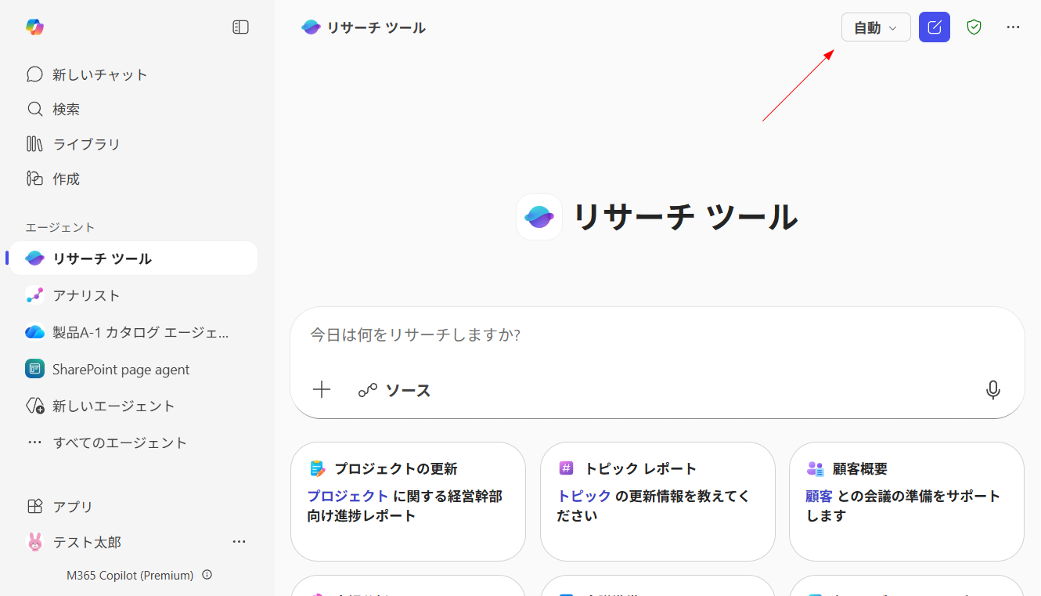The image size is (1041, 596).
Task: Show all agents (すべてのエージェント)
Action: (x=120, y=442)
